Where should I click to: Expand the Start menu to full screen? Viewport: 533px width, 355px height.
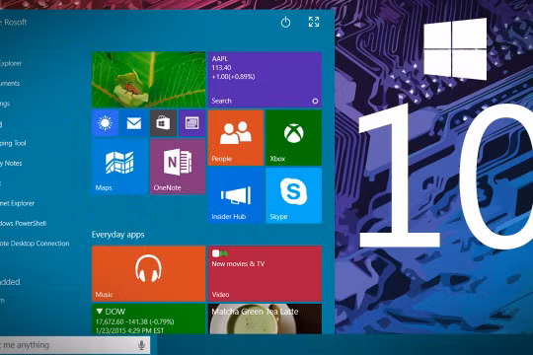tap(314, 22)
